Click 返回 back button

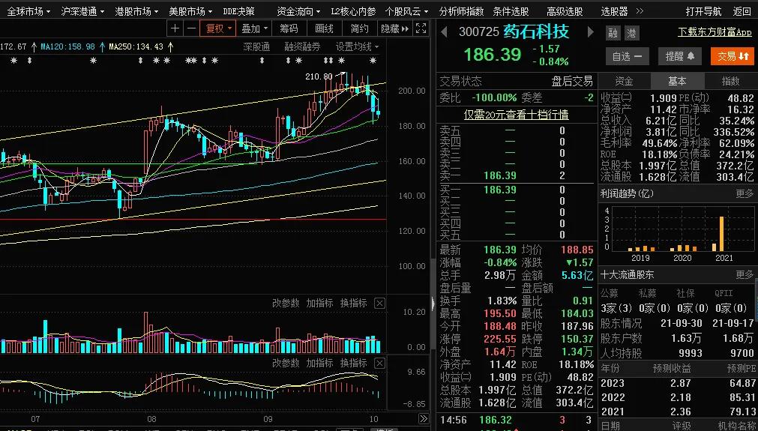click(x=742, y=10)
